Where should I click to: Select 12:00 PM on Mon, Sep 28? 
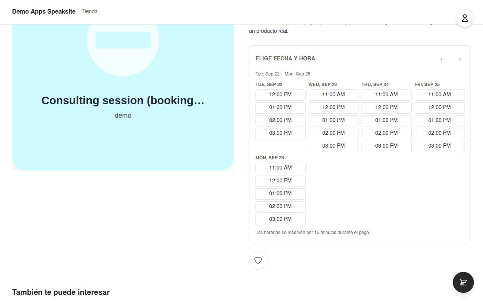pyautogui.click(x=280, y=181)
